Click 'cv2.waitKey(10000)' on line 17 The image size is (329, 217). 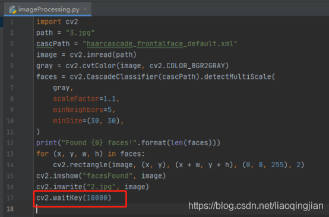pos(74,197)
